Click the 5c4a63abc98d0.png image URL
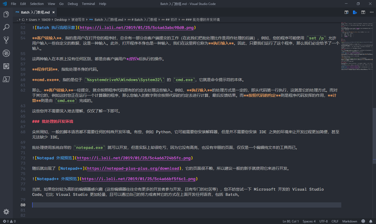This screenshot has height=224, width=376. [x=137, y=28]
